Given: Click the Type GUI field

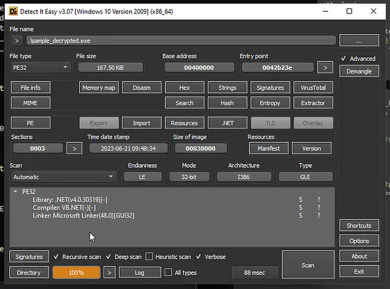Looking at the screenshot, I should click(305, 177).
